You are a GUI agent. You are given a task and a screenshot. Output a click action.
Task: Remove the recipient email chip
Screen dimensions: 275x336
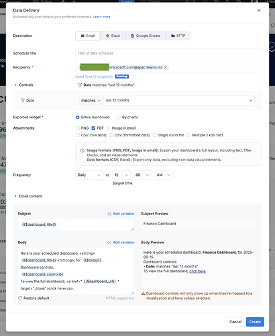pos(166,67)
